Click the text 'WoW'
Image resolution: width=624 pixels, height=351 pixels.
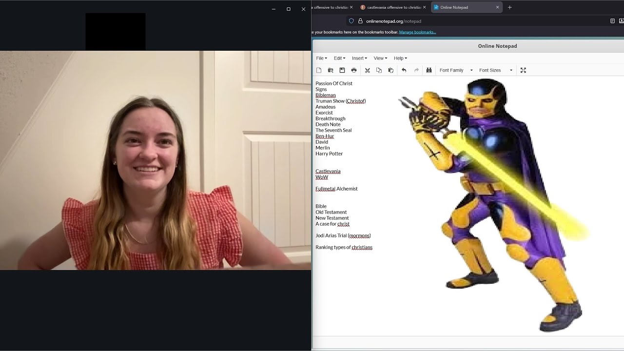(x=322, y=177)
